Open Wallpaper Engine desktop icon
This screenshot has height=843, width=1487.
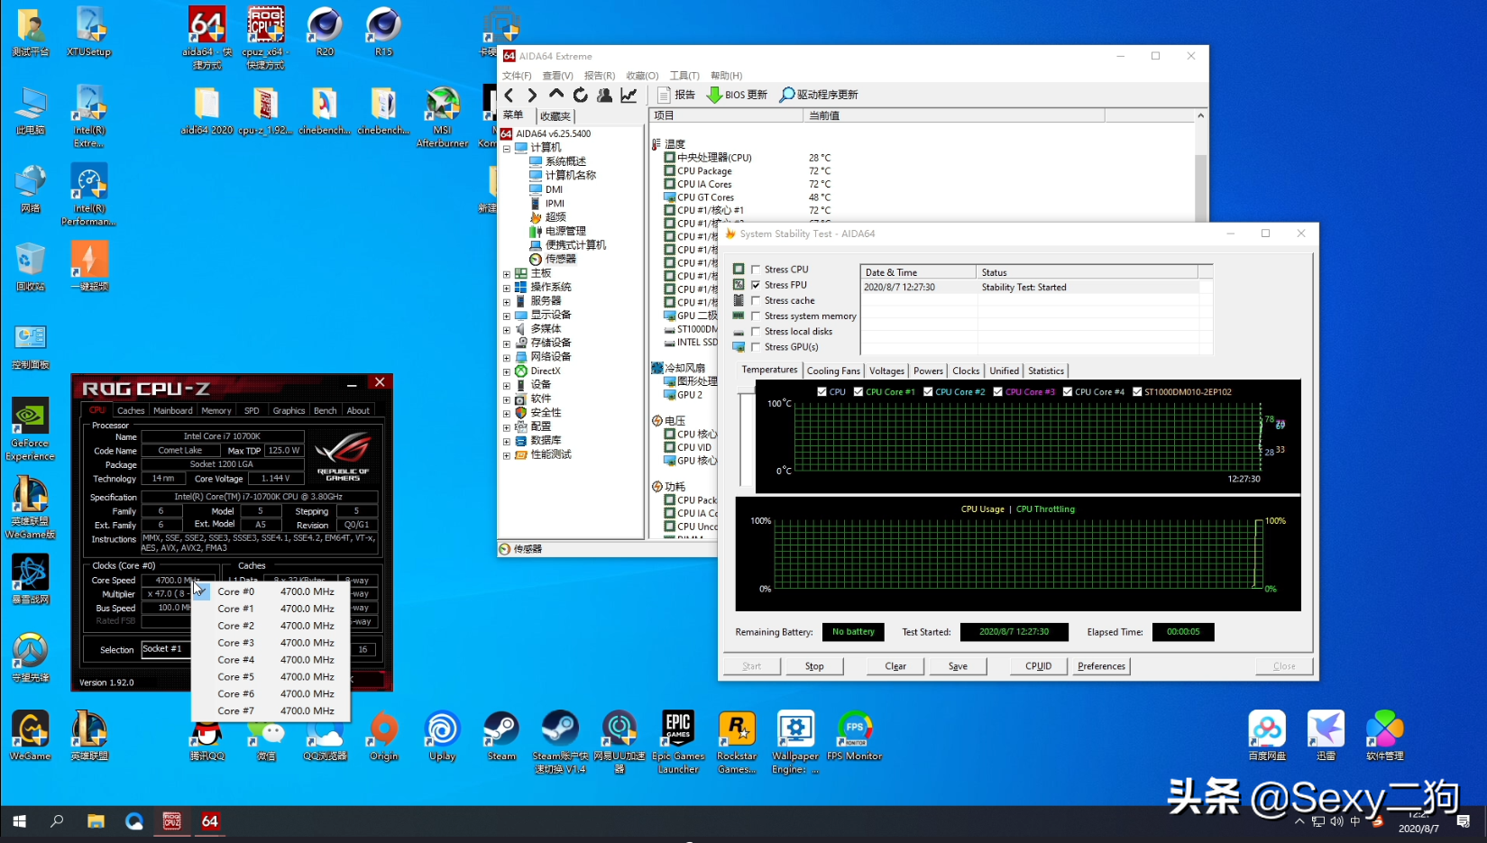point(795,742)
